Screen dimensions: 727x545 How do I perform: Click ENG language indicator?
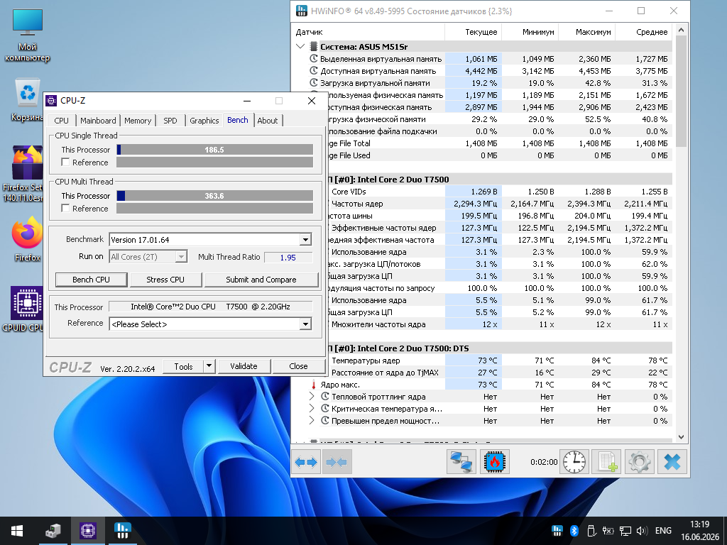[663, 531]
